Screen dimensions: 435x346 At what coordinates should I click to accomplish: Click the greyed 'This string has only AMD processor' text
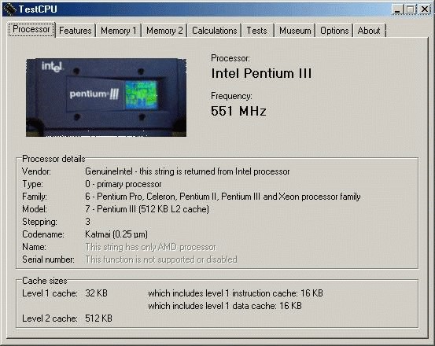click(x=150, y=247)
